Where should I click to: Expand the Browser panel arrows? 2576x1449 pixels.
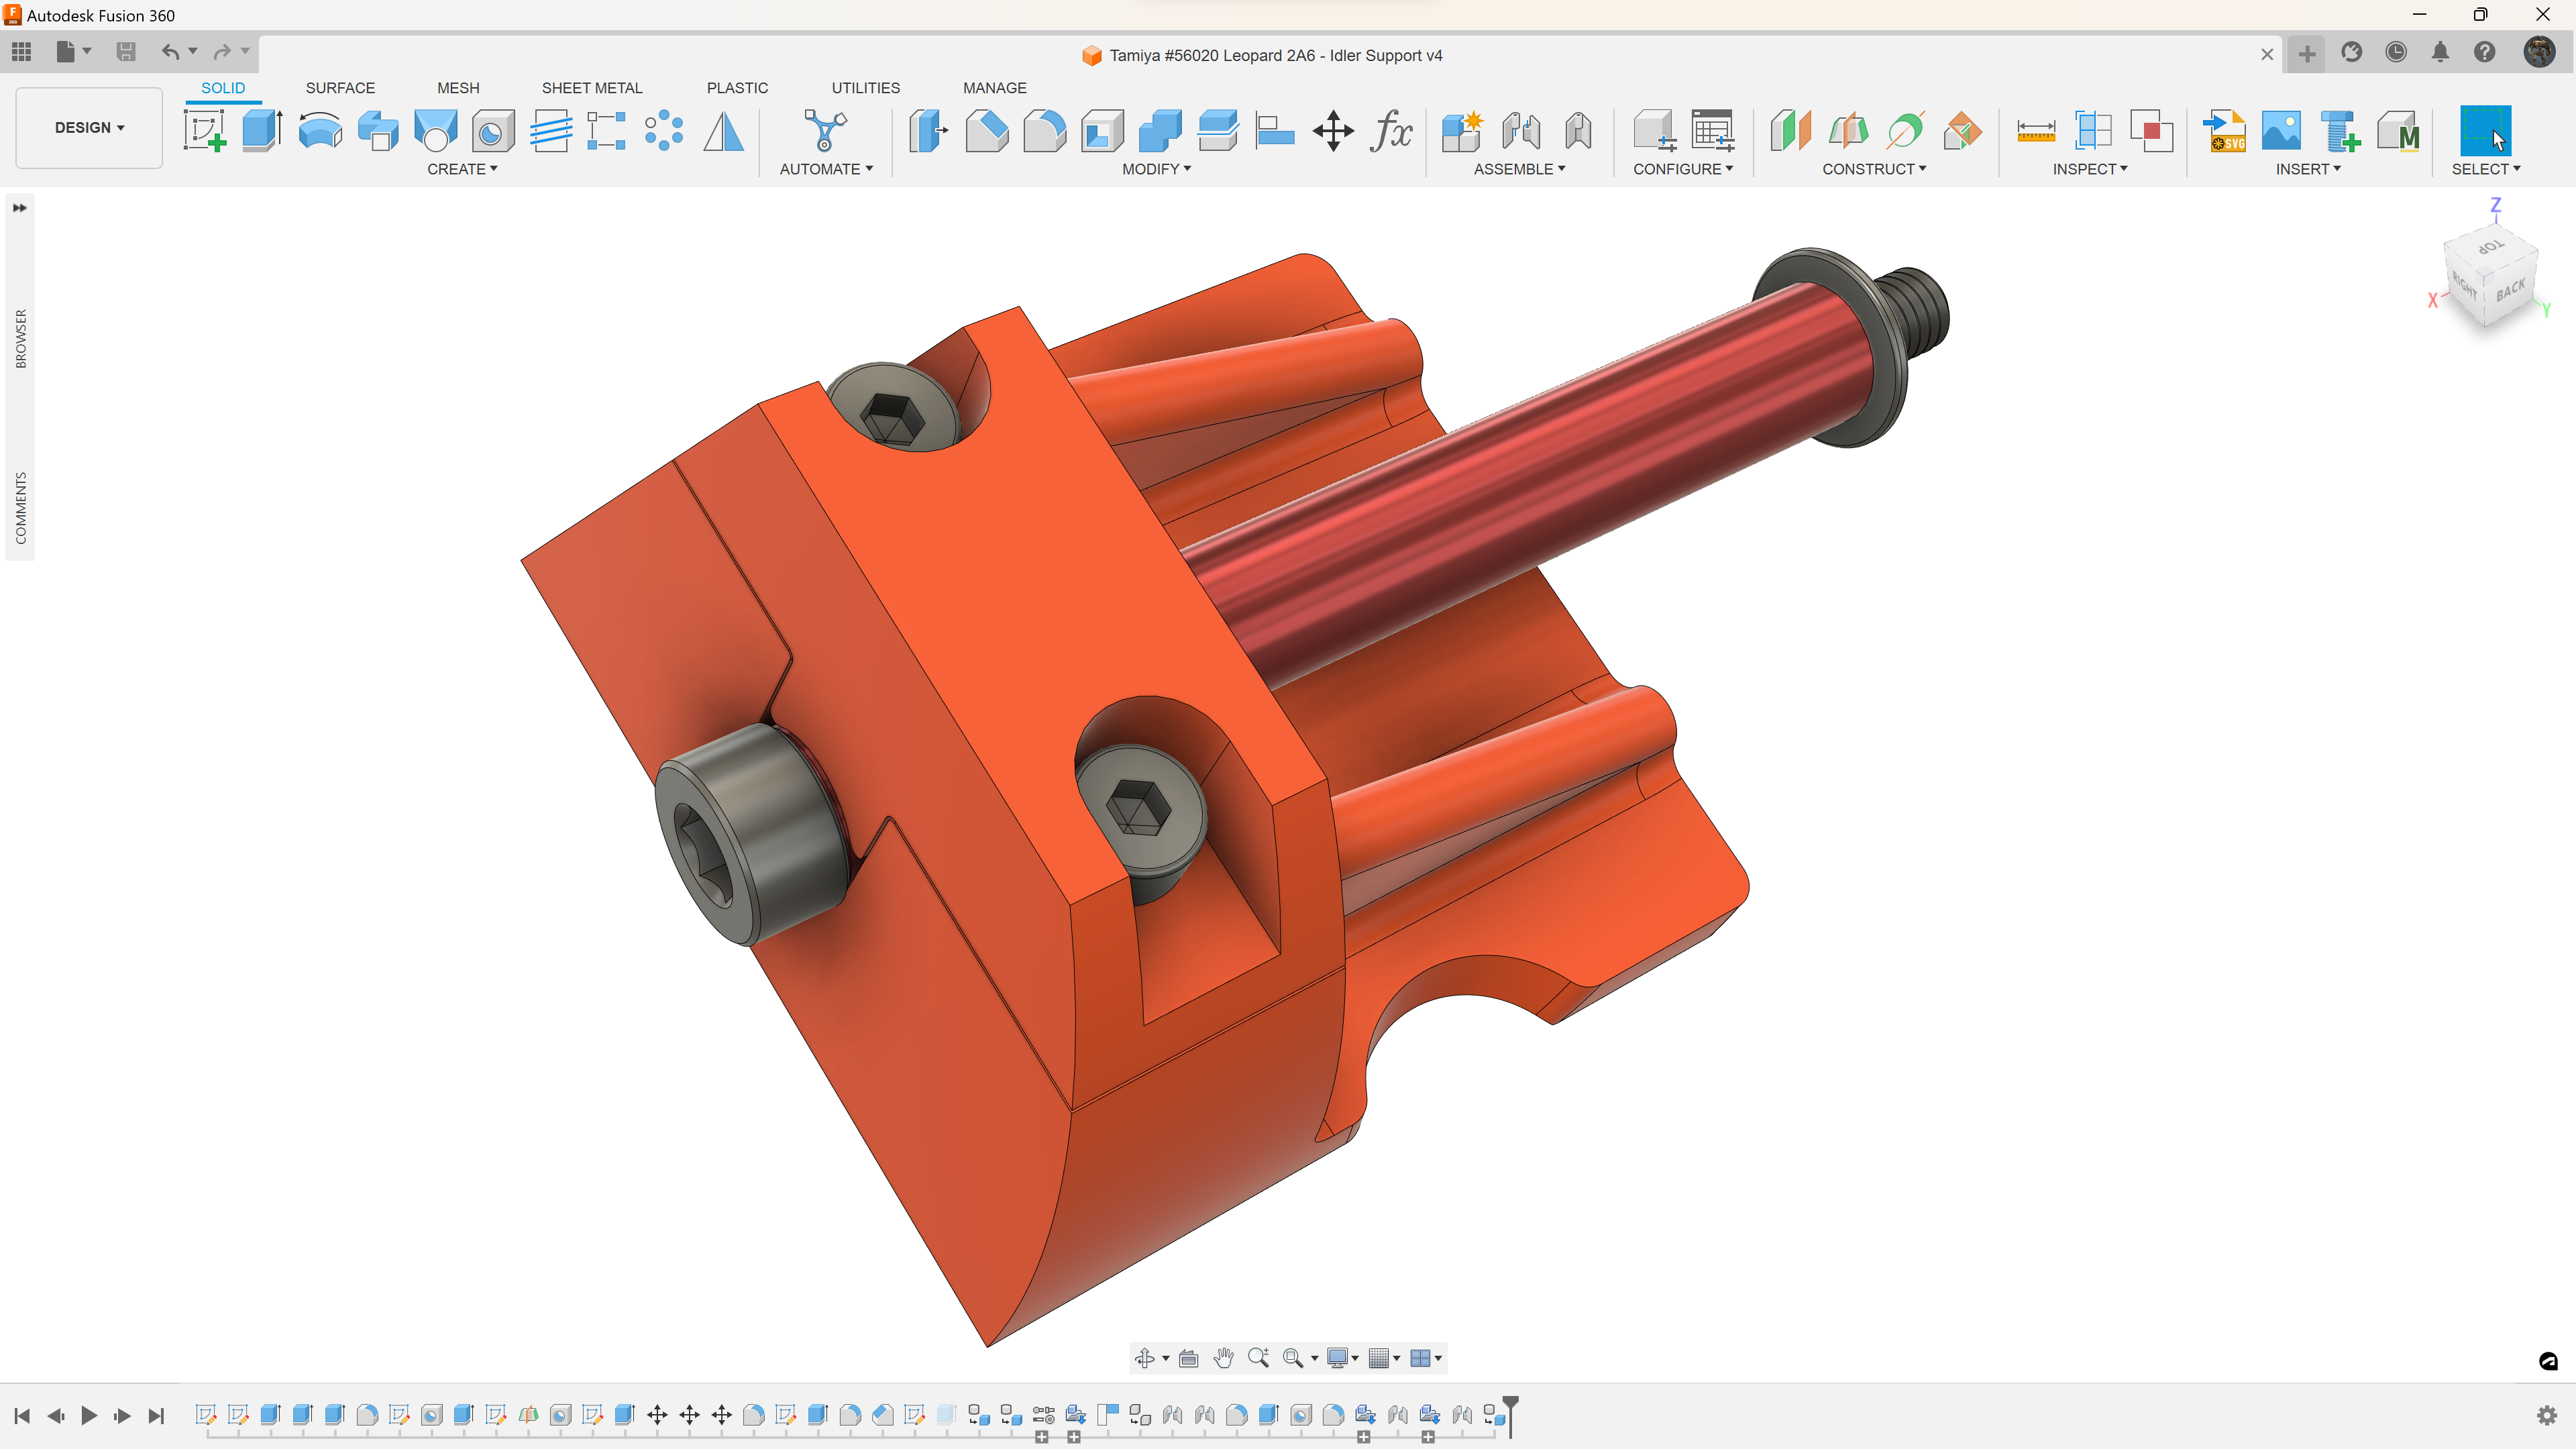[x=19, y=208]
